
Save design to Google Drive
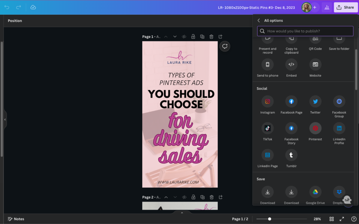click(x=315, y=192)
